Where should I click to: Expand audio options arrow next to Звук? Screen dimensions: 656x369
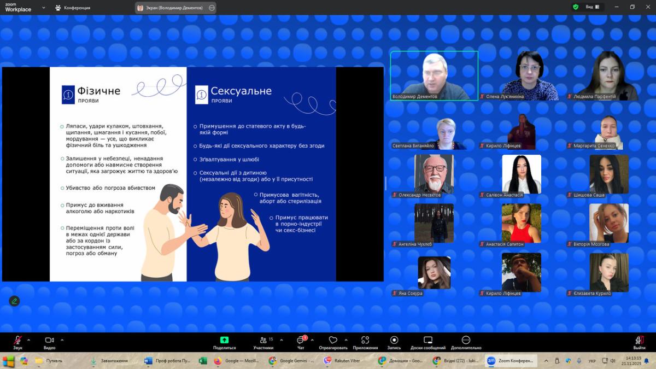28,339
